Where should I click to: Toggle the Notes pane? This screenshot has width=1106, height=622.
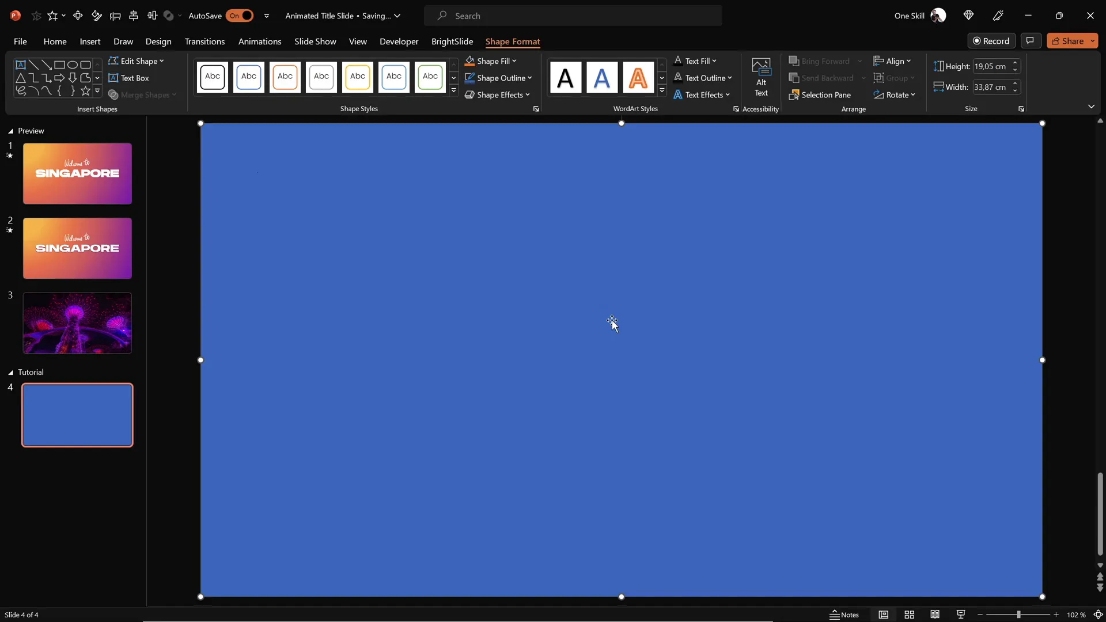click(x=844, y=615)
